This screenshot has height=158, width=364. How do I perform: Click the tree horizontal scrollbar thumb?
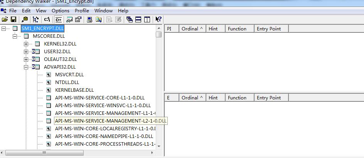(x=44, y=153)
